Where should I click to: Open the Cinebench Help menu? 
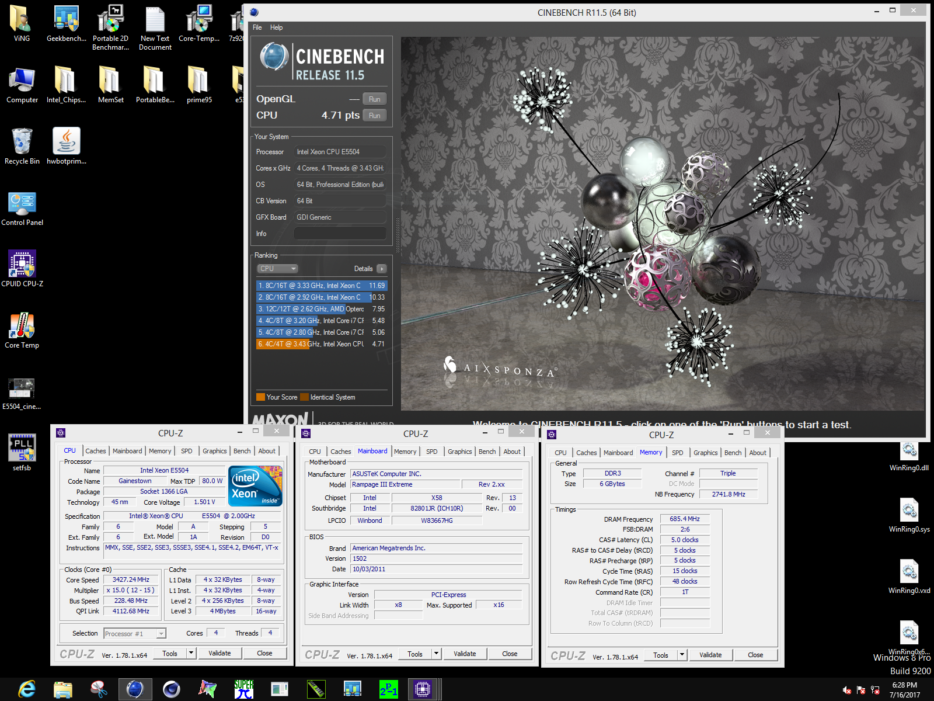(276, 27)
